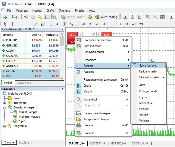Expand the Rimuovi formato submenu
The width and height of the screenshot is (175, 147).
149,77
